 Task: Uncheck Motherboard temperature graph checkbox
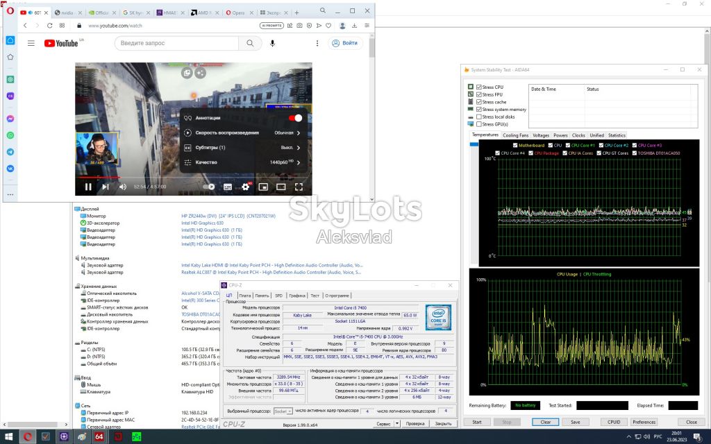coord(515,146)
